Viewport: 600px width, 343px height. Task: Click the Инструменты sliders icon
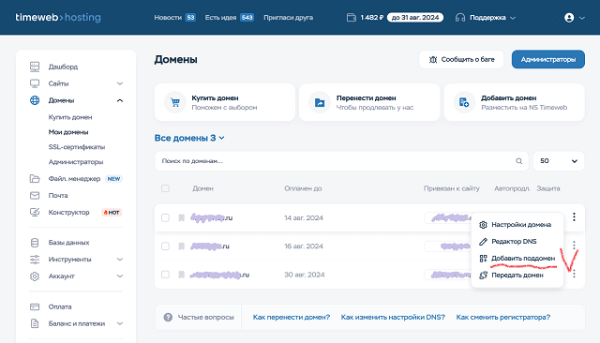click(x=35, y=260)
